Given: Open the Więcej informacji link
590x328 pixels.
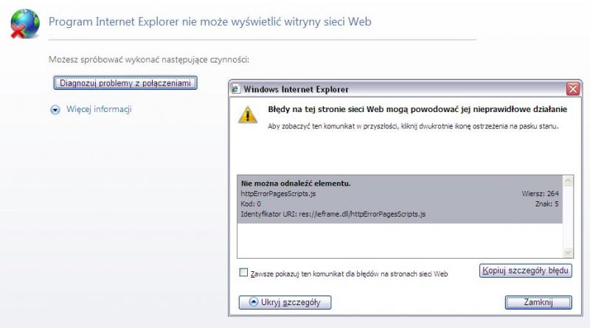Looking at the screenshot, I should click(99, 109).
